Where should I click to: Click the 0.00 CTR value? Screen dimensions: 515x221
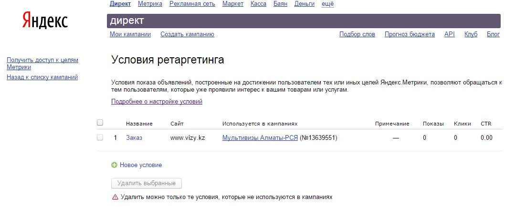486,138
